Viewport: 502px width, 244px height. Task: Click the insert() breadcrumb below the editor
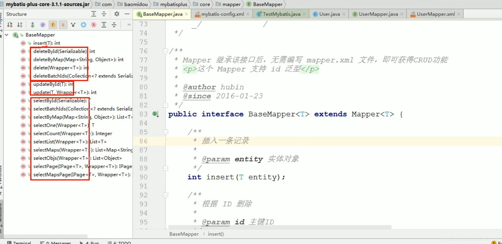[216, 234]
